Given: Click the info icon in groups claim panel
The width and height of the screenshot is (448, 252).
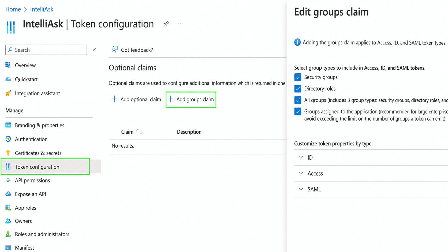Looking at the screenshot, I should point(297,42).
